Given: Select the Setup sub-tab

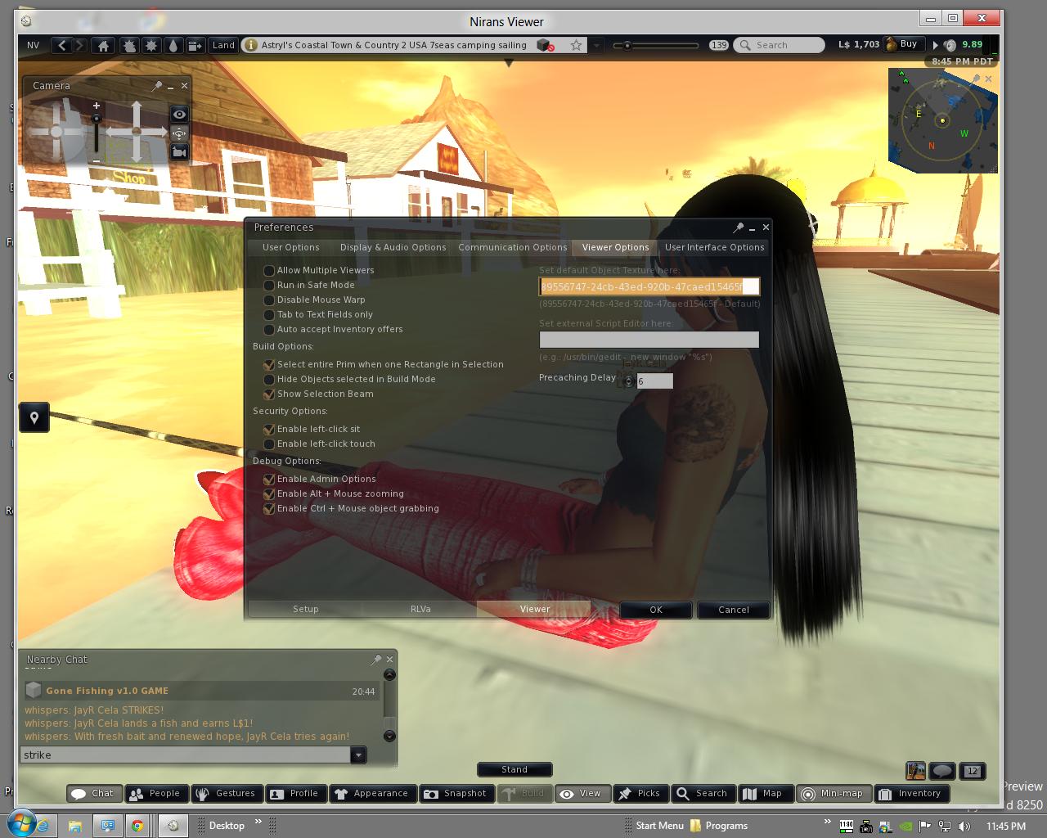Looking at the screenshot, I should tap(305, 610).
